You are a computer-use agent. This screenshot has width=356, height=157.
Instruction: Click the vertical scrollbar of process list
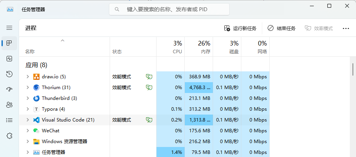[353, 69]
